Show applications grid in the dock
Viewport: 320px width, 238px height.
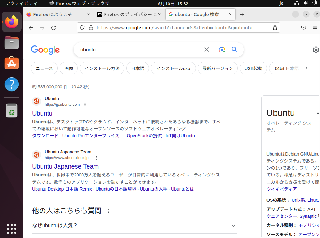tap(12, 229)
